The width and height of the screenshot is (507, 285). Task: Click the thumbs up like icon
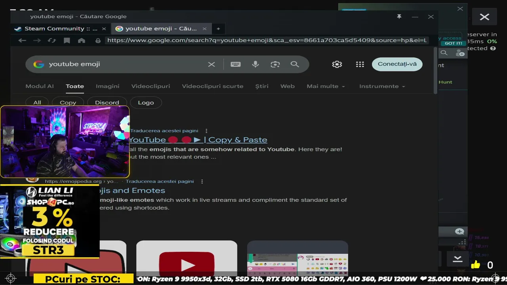pos(475,265)
